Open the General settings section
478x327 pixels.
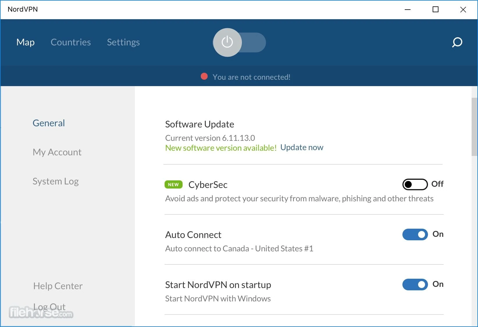(x=49, y=123)
